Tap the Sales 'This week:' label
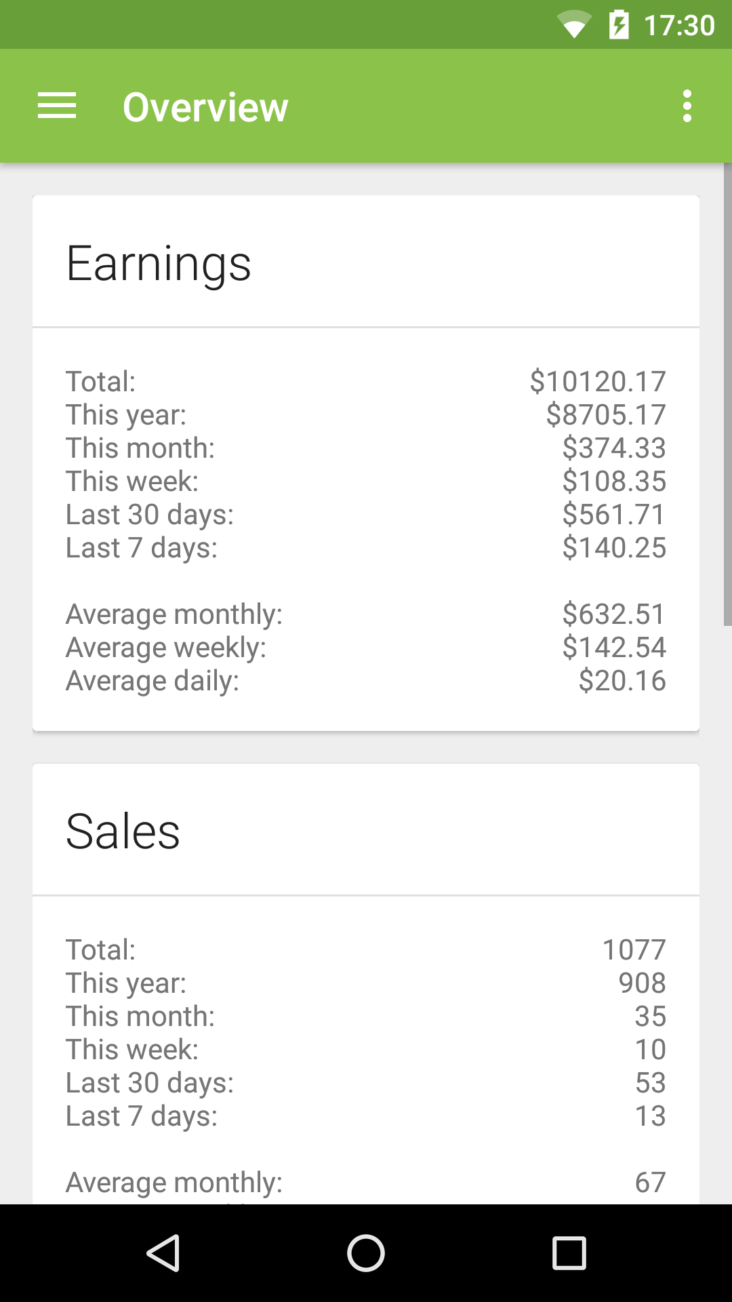Image resolution: width=732 pixels, height=1302 pixels. (x=132, y=1049)
